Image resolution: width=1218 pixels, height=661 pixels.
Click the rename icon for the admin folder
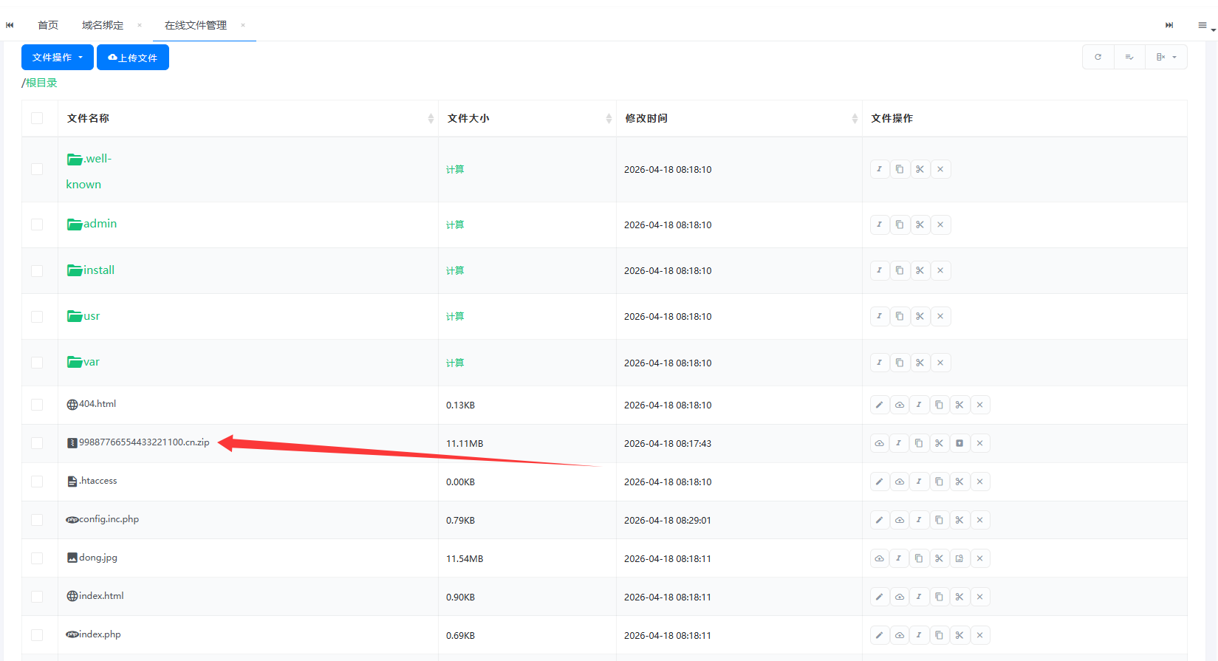click(879, 225)
